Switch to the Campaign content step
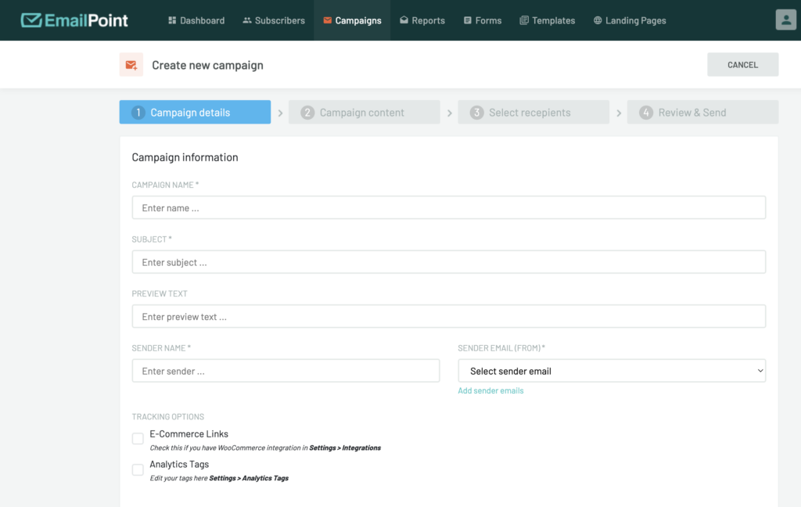 pos(364,113)
